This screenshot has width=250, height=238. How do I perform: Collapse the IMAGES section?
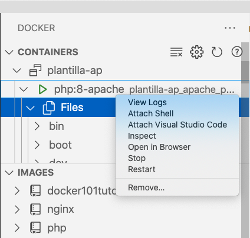coord(9,173)
